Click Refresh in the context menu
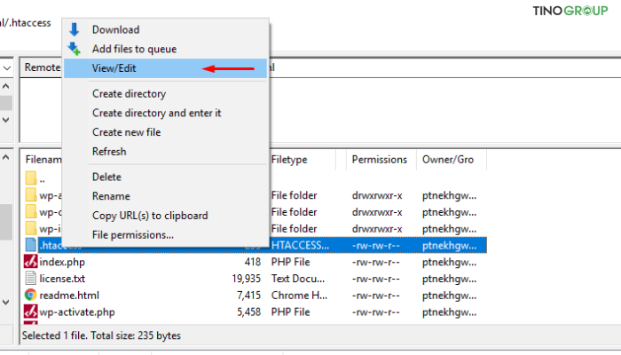 pyautogui.click(x=109, y=152)
